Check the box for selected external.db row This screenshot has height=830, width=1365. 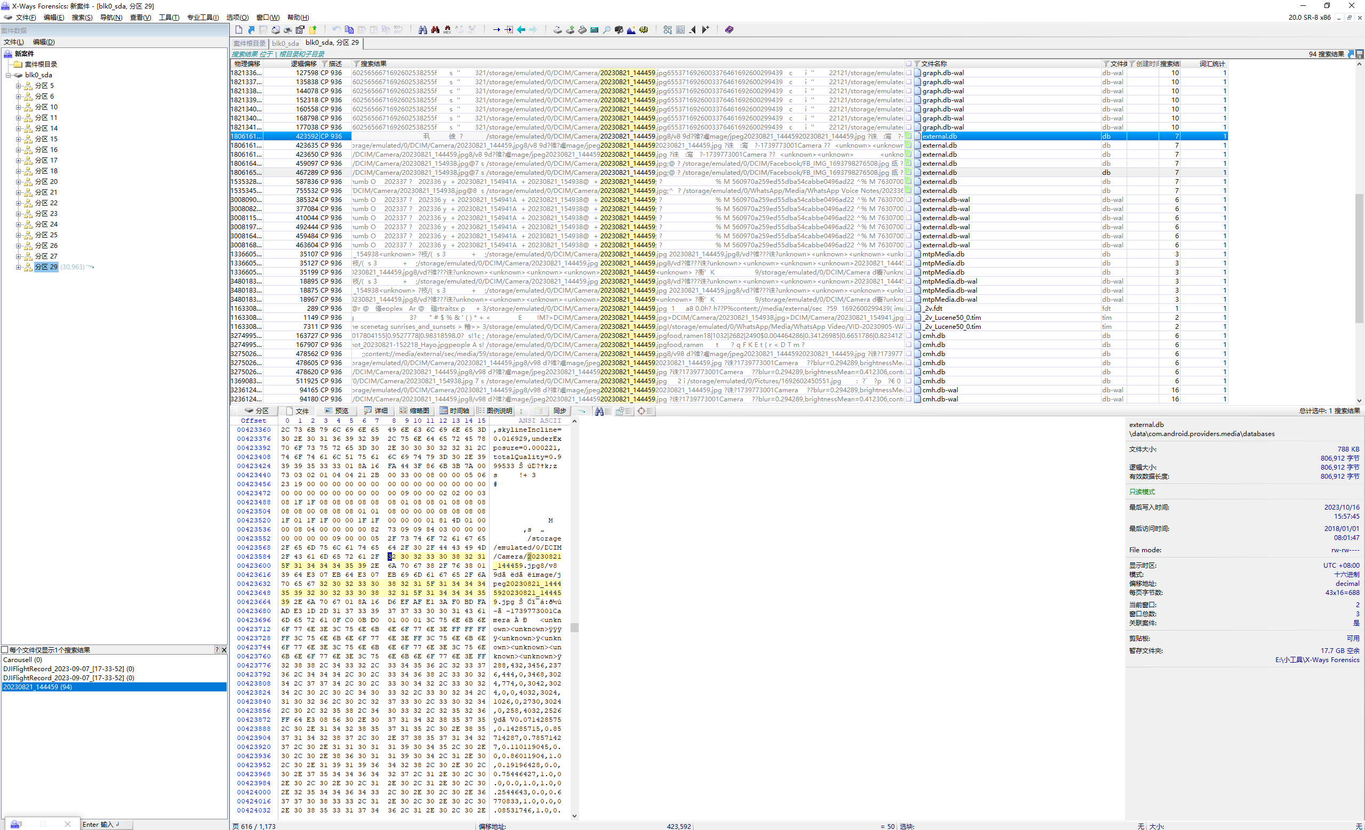(909, 136)
